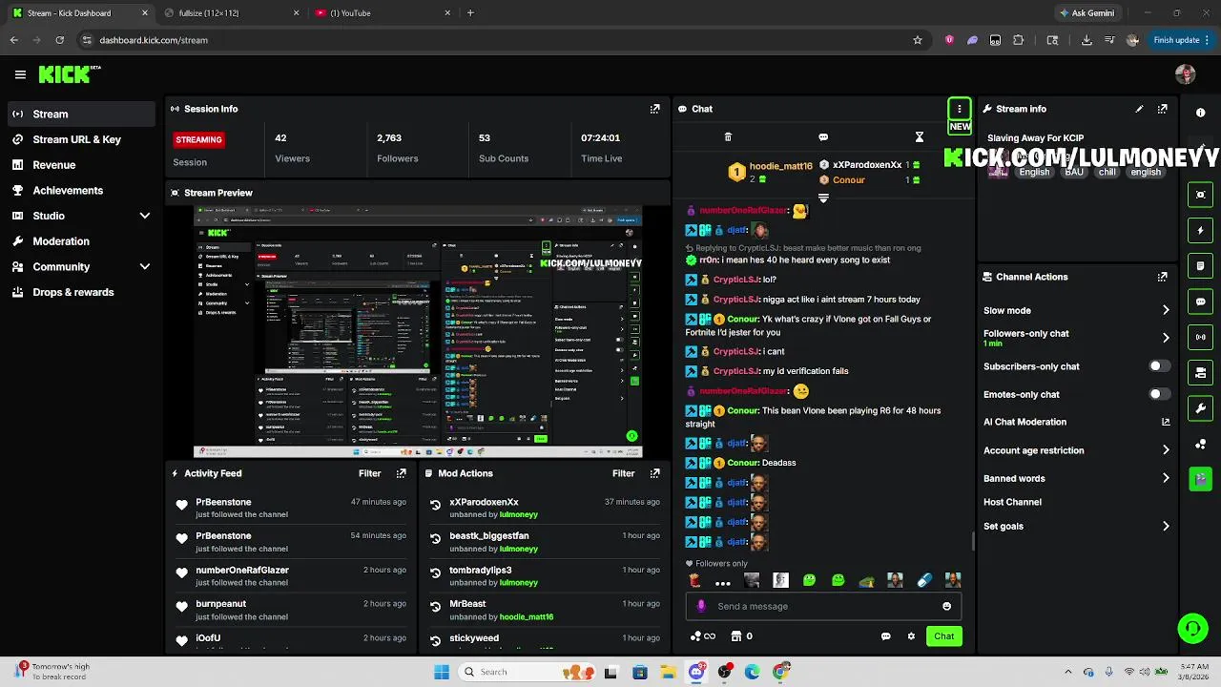Screen dimensions: 1221x687
Task: Toggle Emotes-only chat
Action: pyautogui.click(x=1159, y=394)
